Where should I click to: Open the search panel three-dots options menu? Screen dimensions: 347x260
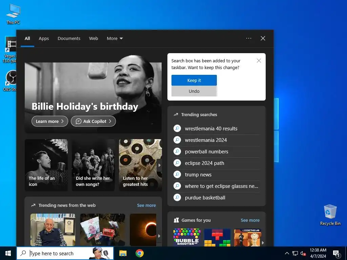pos(249,38)
